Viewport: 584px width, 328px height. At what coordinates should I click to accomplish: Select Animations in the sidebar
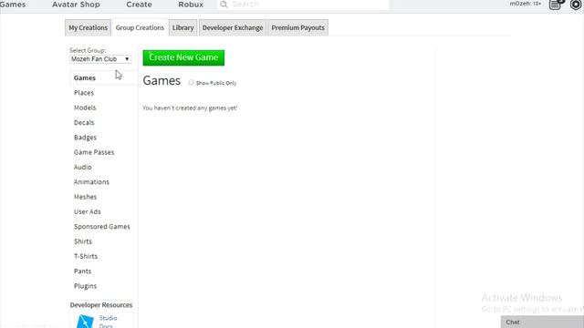(91, 182)
